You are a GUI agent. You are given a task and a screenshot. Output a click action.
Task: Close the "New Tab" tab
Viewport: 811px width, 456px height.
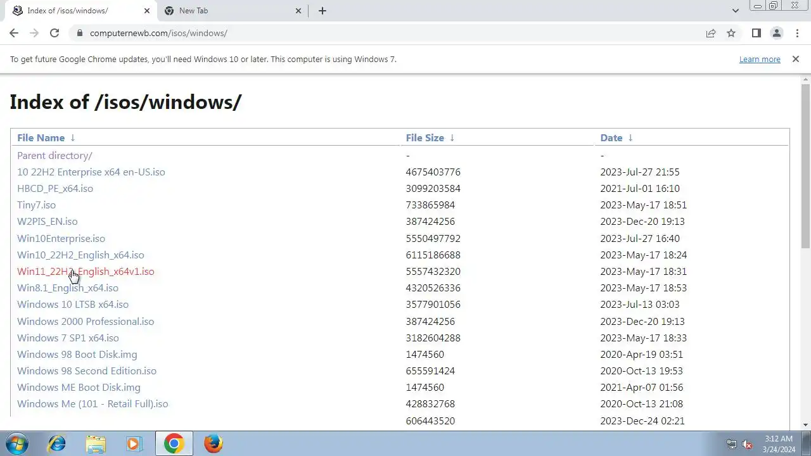click(x=299, y=11)
